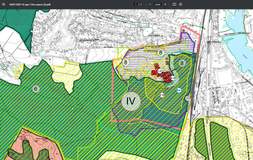Click the zoom out minus button
Image resolution: width=253 pixels, height=160 pixels.
[x=150, y=4]
